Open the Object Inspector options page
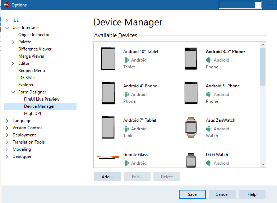This screenshot has width=277, height=203. click(x=34, y=35)
